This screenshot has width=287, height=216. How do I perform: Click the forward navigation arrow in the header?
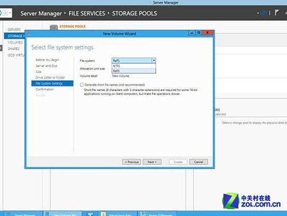(x=5, y=13)
